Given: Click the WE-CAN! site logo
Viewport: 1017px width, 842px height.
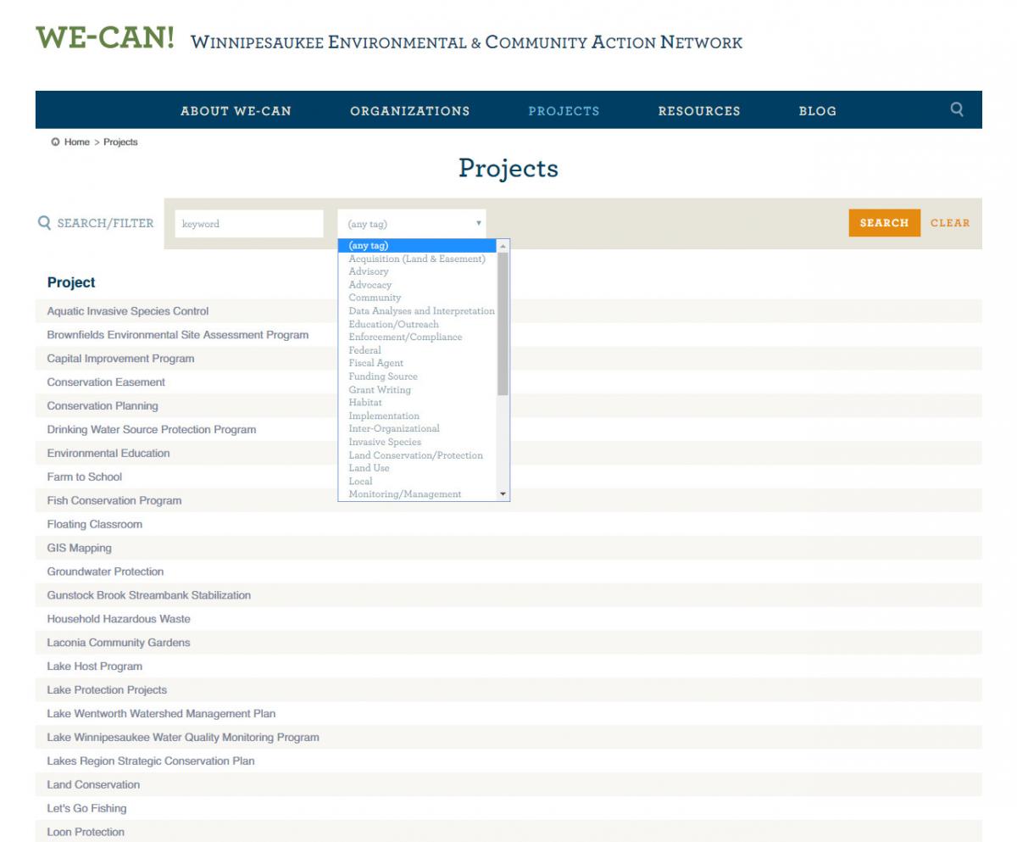Looking at the screenshot, I should click(x=105, y=38).
